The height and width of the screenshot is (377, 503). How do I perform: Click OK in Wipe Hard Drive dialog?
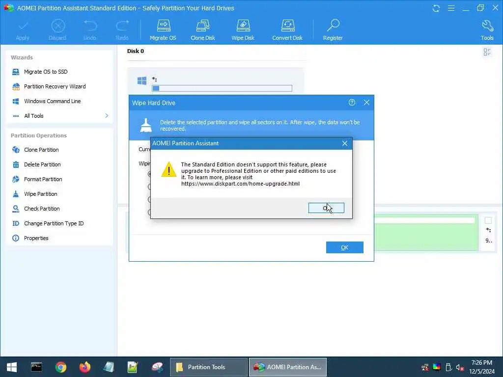point(344,247)
